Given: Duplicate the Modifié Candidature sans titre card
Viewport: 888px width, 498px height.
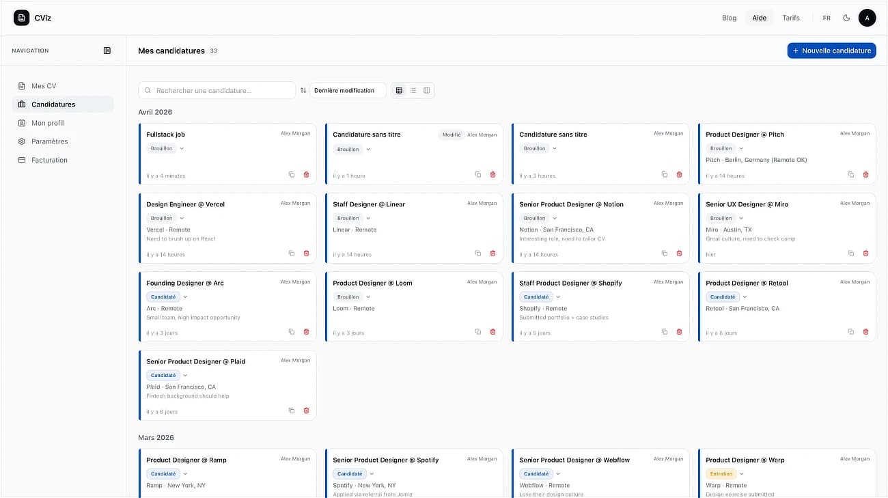Looking at the screenshot, I should click(478, 175).
